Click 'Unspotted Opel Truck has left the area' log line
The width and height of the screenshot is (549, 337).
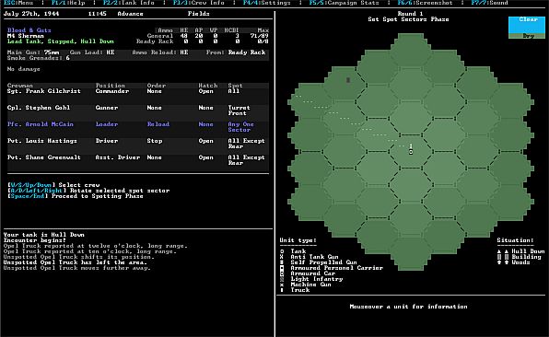(x=76, y=262)
